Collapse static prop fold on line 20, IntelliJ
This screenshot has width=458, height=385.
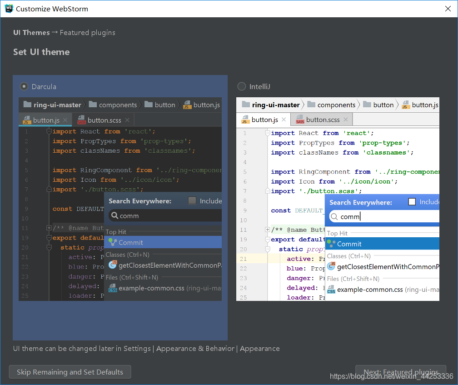(x=267, y=249)
